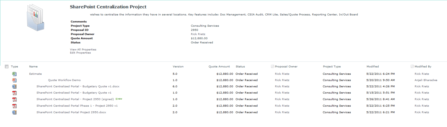
Task: Open the Status column header menu
Action: pyautogui.click(x=240, y=67)
